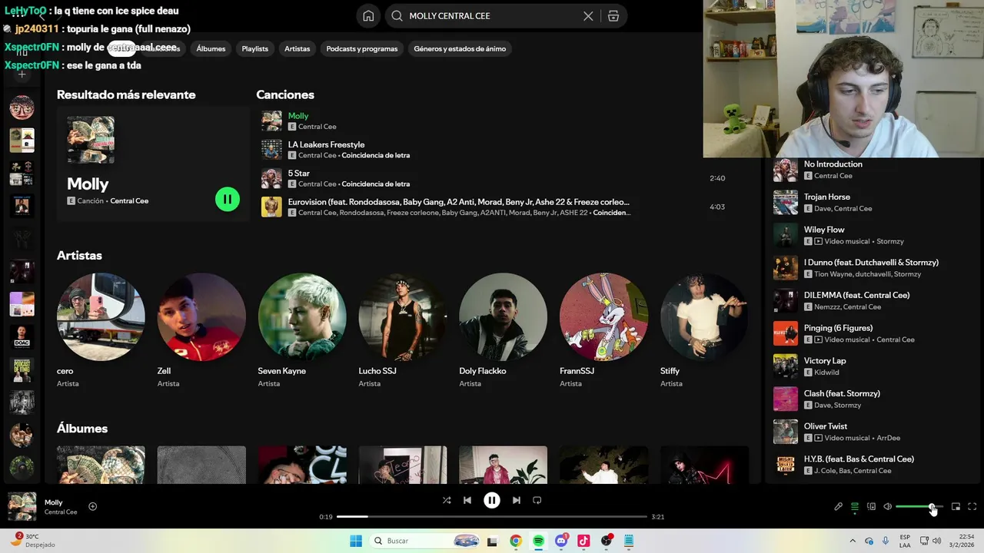Open artist cero profile picture

coord(101,316)
